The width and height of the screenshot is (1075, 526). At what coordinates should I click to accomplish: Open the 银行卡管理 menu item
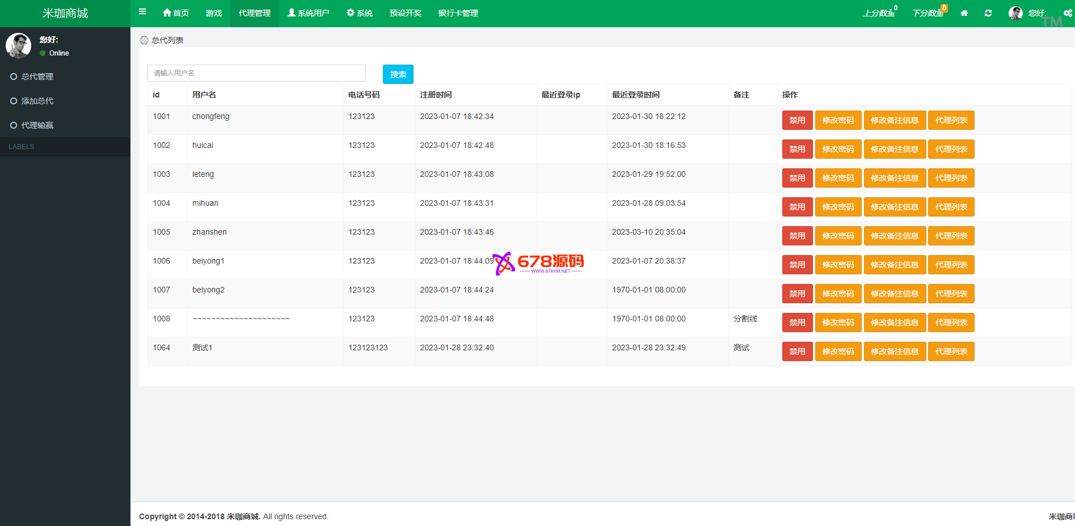(x=458, y=13)
